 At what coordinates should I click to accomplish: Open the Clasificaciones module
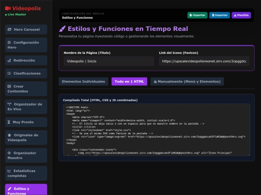tap(26, 73)
